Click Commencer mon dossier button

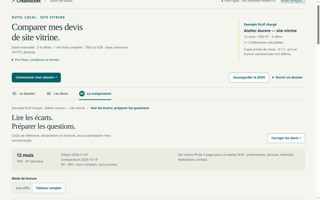click(36, 77)
